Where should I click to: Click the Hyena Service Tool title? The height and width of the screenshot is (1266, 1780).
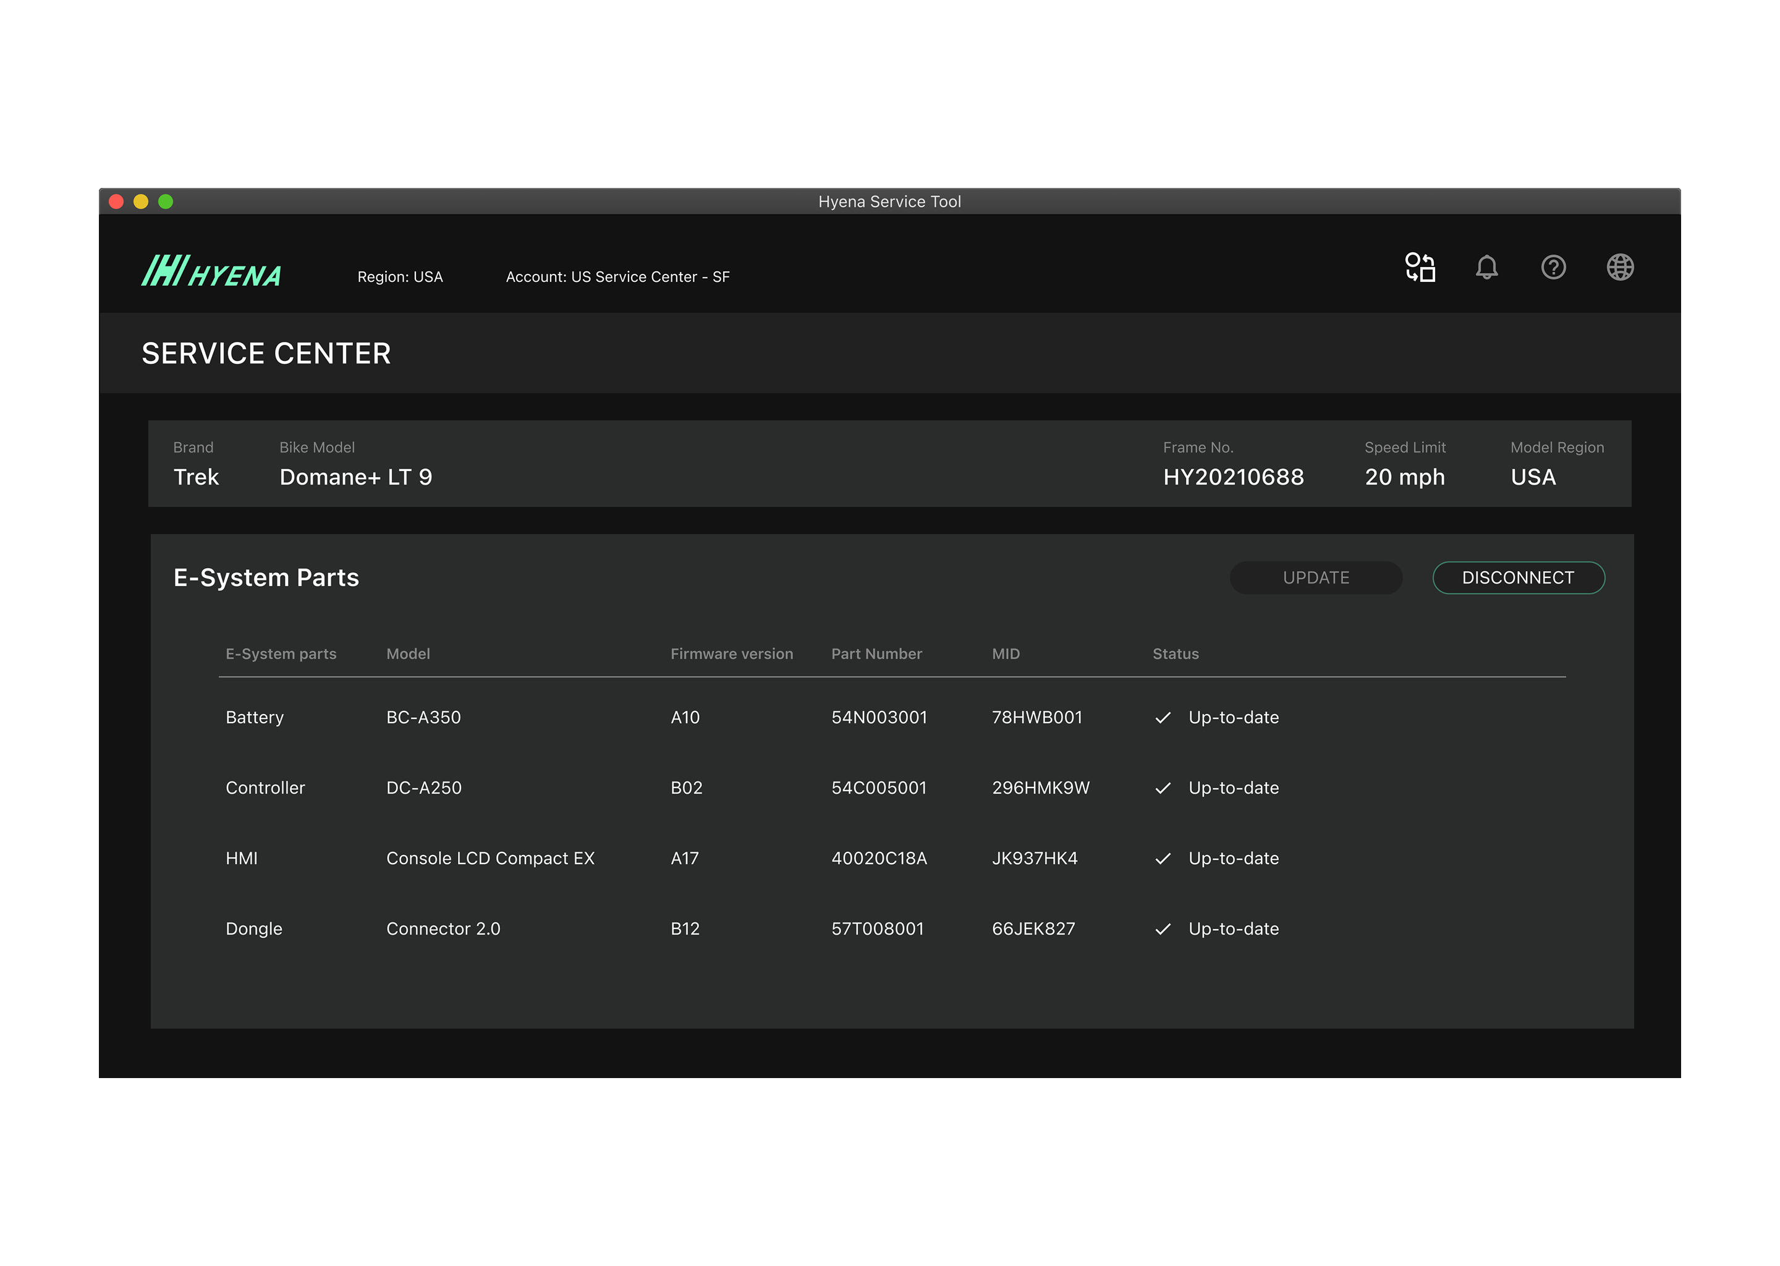point(889,202)
